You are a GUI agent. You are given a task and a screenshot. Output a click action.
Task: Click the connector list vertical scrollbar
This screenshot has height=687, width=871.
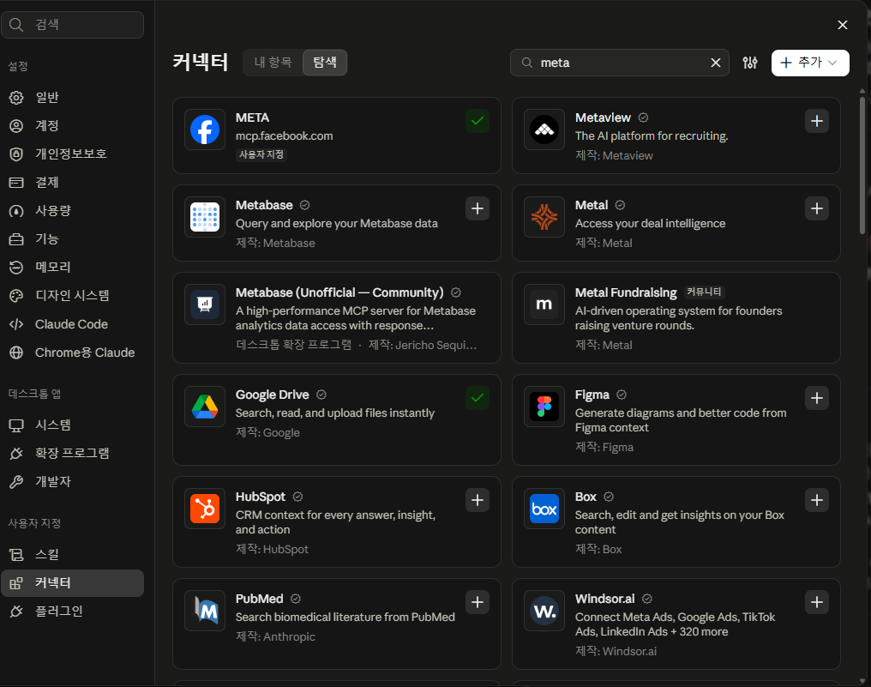(862, 165)
